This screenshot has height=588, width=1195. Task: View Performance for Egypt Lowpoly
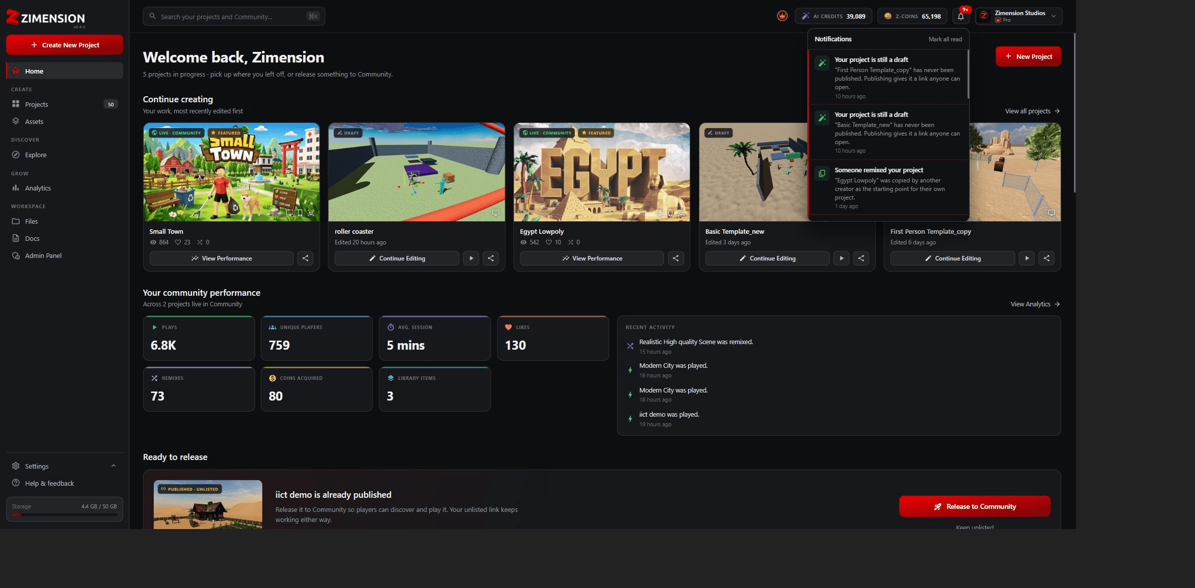tap(592, 258)
